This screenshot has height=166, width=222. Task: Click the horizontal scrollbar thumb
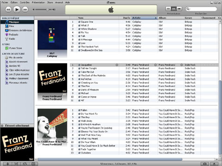(x=110, y=160)
